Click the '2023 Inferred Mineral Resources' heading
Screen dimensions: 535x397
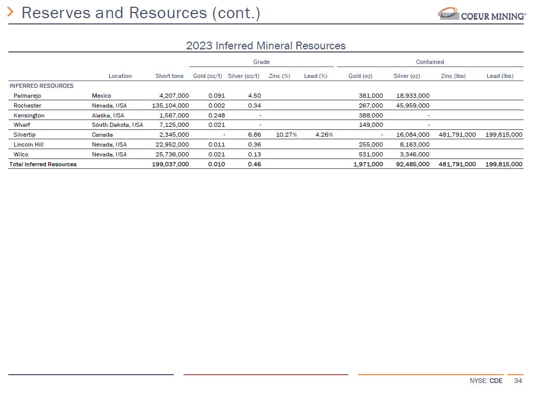click(x=266, y=46)
